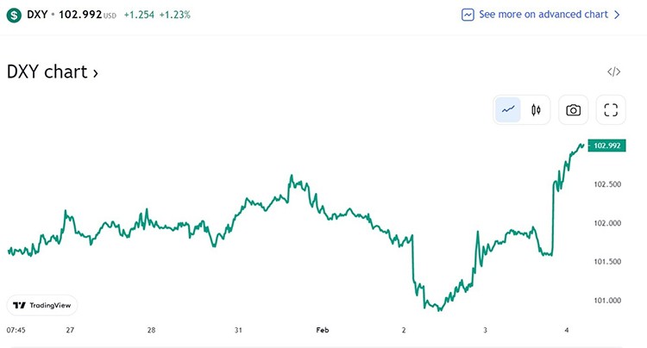Click the 31 date marker on axis
Viewport: 647px width, 348px height.
(238, 330)
